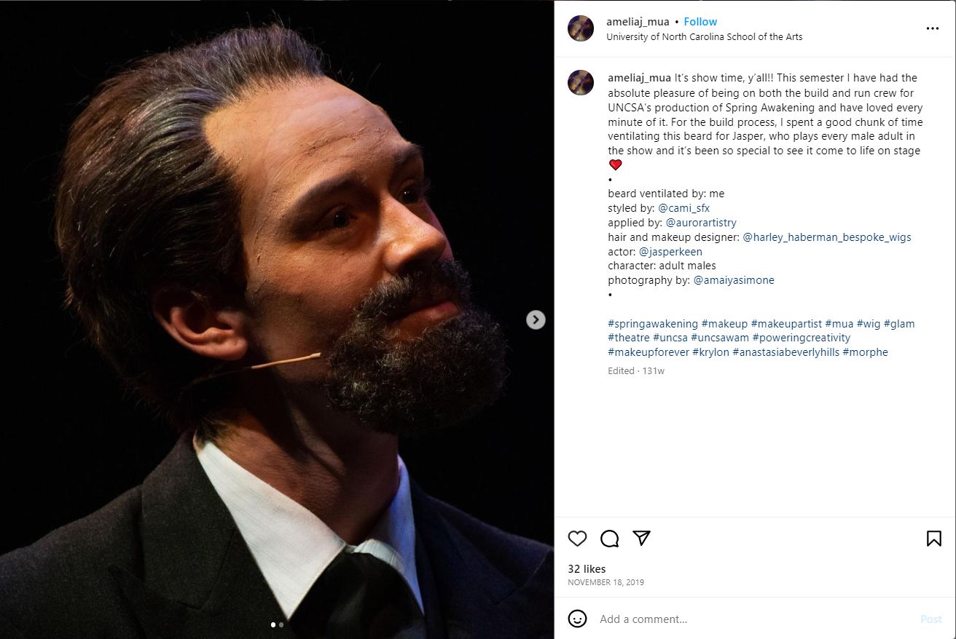Screen dimensions: 956x639
Task: Visit @harley_haberman_bespoke_wigs profile
Action: (826, 237)
